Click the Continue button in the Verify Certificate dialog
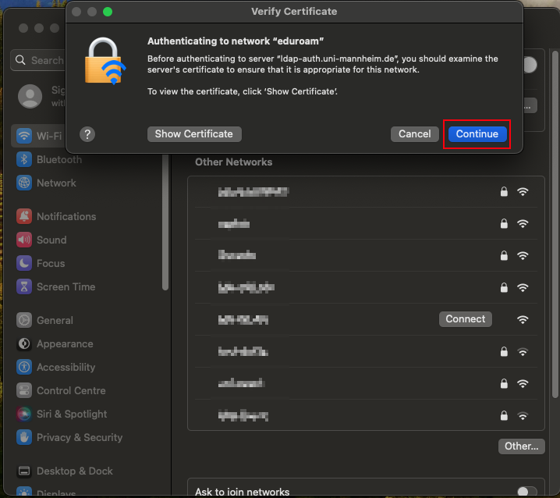The width and height of the screenshot is (560, 498). point(477,134)
